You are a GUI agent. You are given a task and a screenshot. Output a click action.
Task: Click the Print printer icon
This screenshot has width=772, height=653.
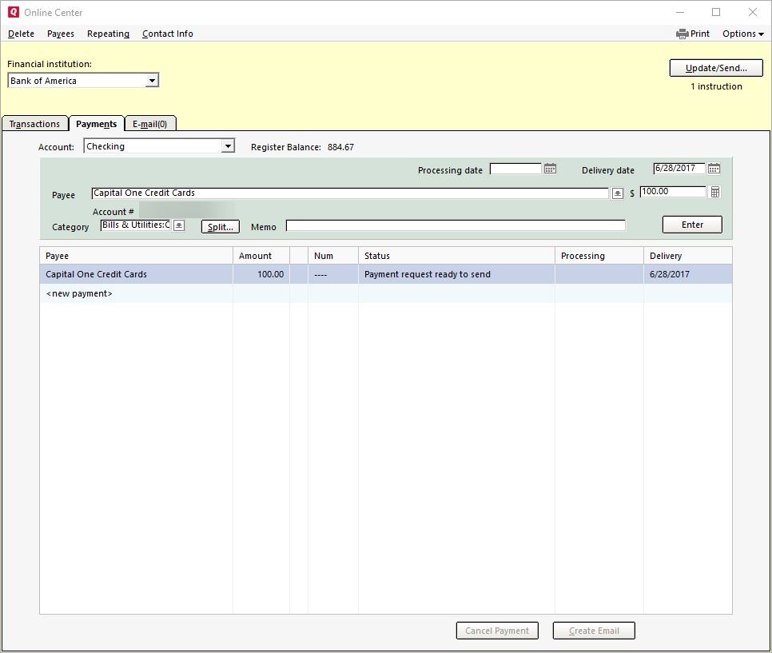pyautogui.click(x=682, y=34)
